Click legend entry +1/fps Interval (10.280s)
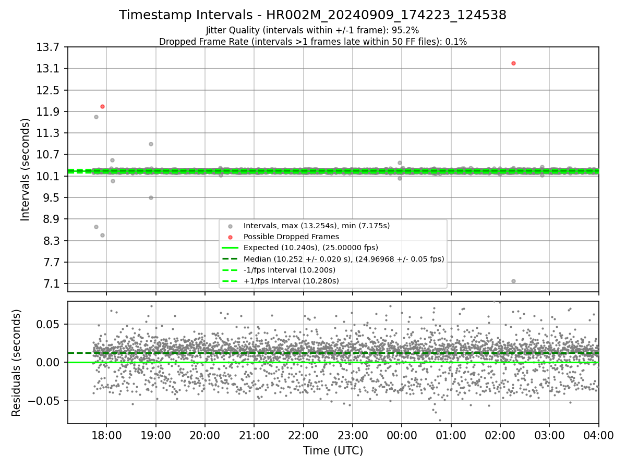Image resolution: width=626 pixels, height=469 pixels. pyautogui.click(x=291, y=281)
